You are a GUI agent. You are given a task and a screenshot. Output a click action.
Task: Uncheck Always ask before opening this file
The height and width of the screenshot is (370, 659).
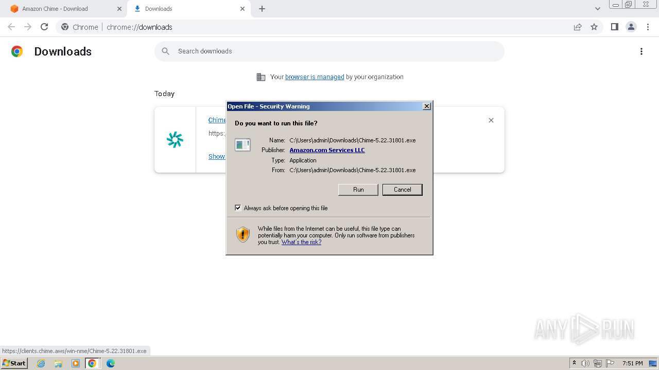(238, 208)
